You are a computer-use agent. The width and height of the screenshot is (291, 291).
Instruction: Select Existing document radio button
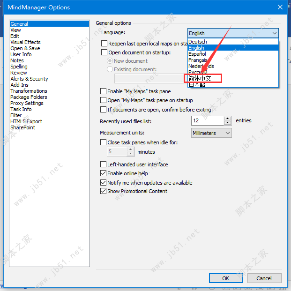[x=110, y=69]
